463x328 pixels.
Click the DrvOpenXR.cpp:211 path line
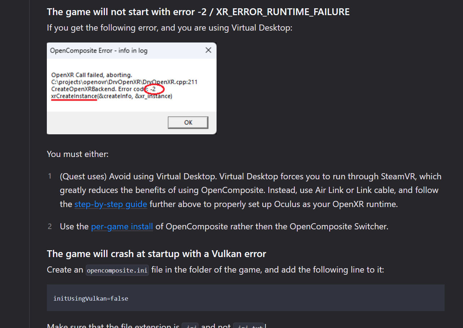pyautogui.click(x=124, y=82)
